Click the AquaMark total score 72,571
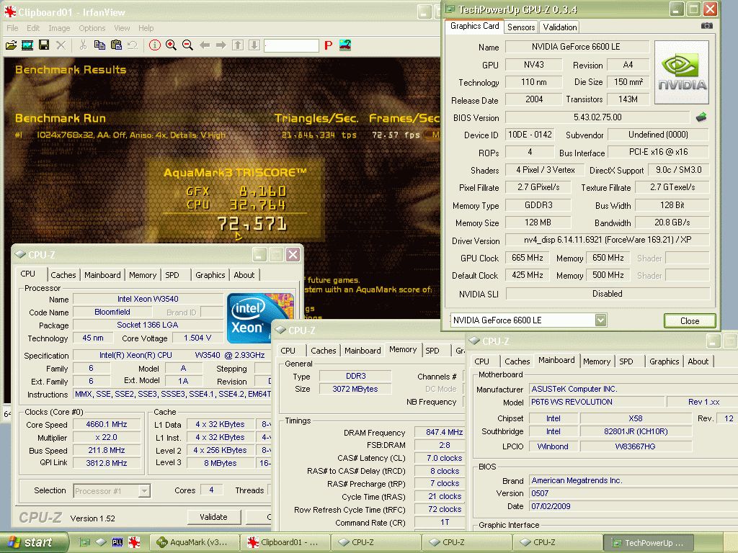Image resolution: width=738 pixels, height=553 pixels. pos(252,223)
